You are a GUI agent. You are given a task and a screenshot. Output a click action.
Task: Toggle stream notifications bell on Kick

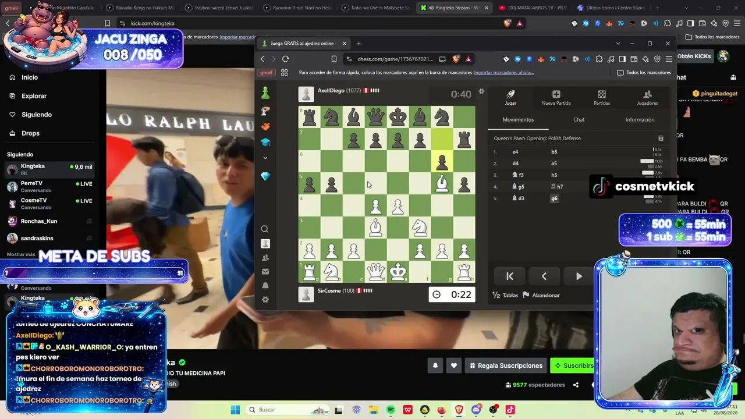coord(435,365)
